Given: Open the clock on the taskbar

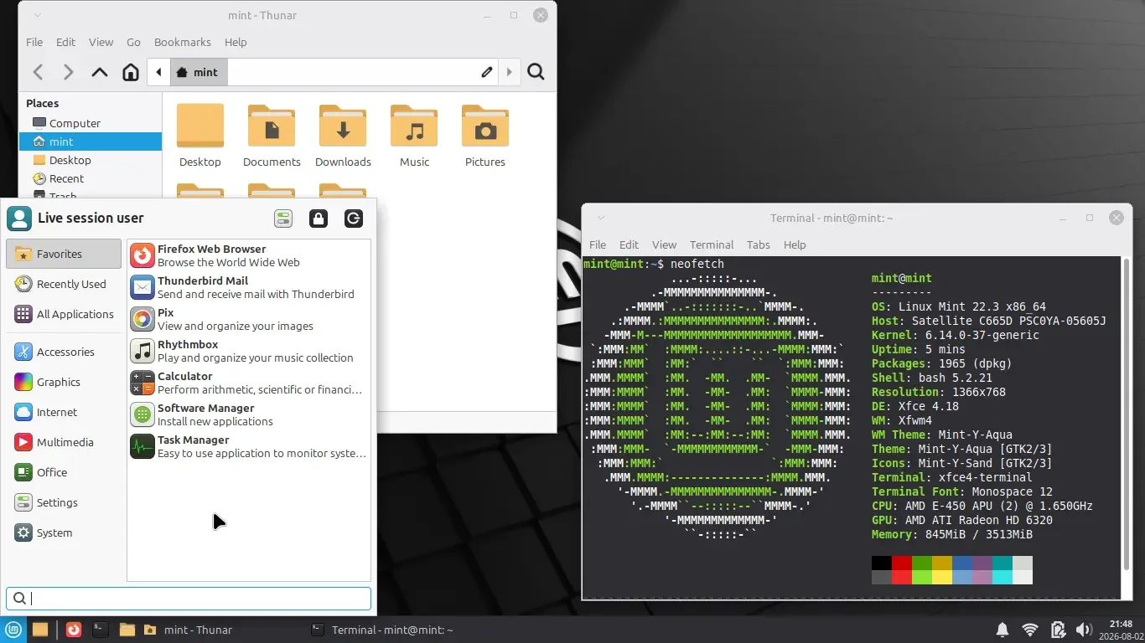Looking at the screenshot, I should pos(1121,630).
